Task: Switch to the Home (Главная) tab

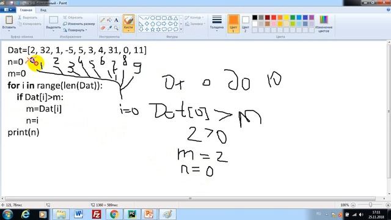Action: (26, 10)
